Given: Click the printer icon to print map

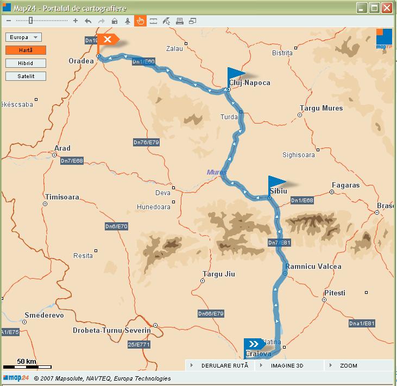Looking at the screenshot, I should click(179, 21).
